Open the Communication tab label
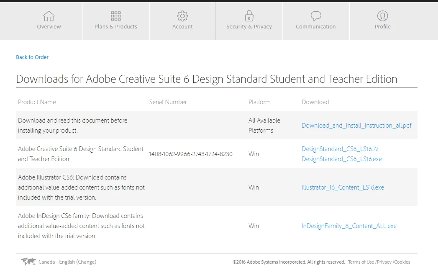Screen dimensions: 438x277 click(316, 26)
